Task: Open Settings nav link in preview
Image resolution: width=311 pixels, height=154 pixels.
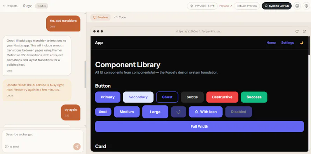Action: [287, 43]
